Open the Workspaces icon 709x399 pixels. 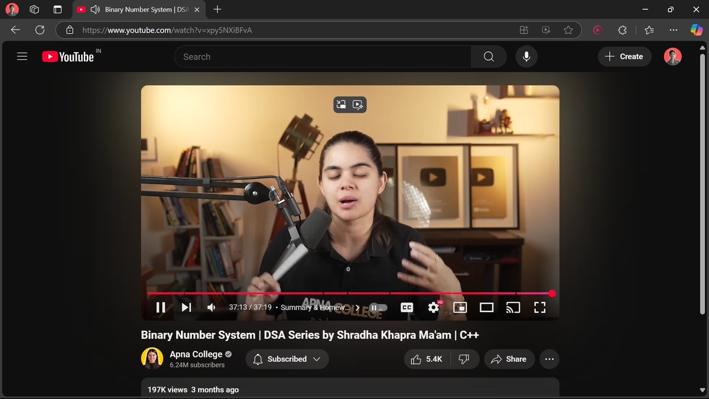tap(34, 9)
